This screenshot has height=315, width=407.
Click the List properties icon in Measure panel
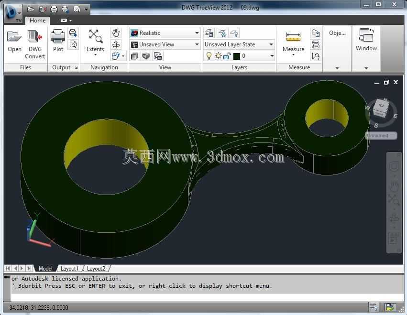pyautogui.click(x=316, y=44)
